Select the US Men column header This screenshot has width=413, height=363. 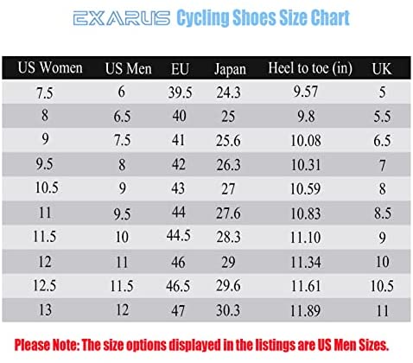(x=129, y=69)
